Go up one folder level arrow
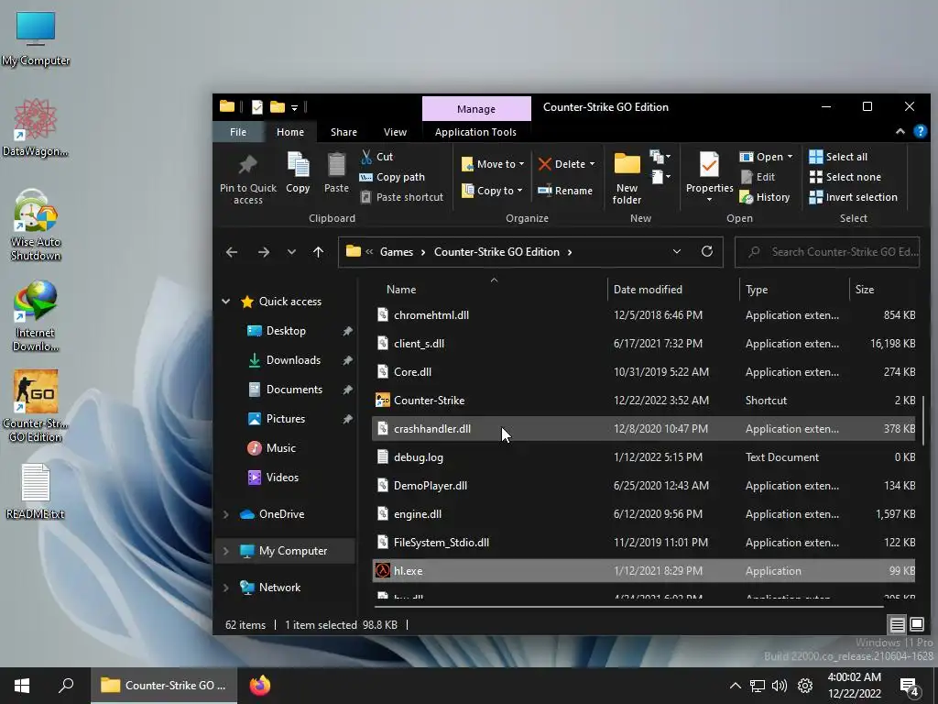This screenshot has width=938, height=704. coord(318,252)
